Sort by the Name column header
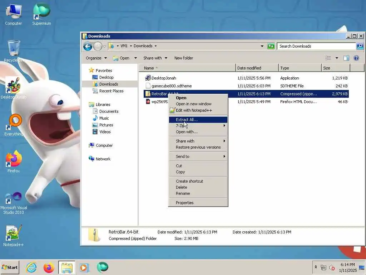 (x=187, y=68)
